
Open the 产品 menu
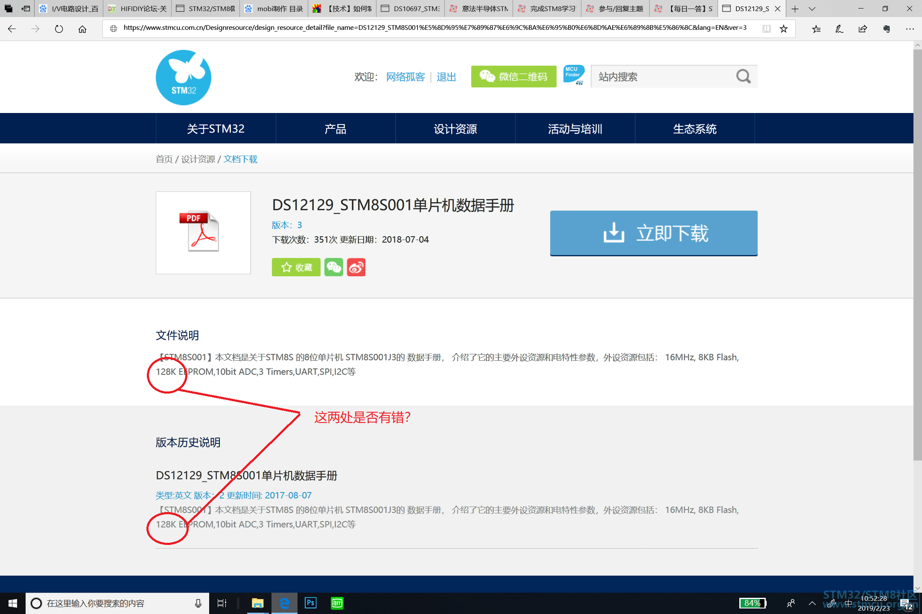(336, 129)
